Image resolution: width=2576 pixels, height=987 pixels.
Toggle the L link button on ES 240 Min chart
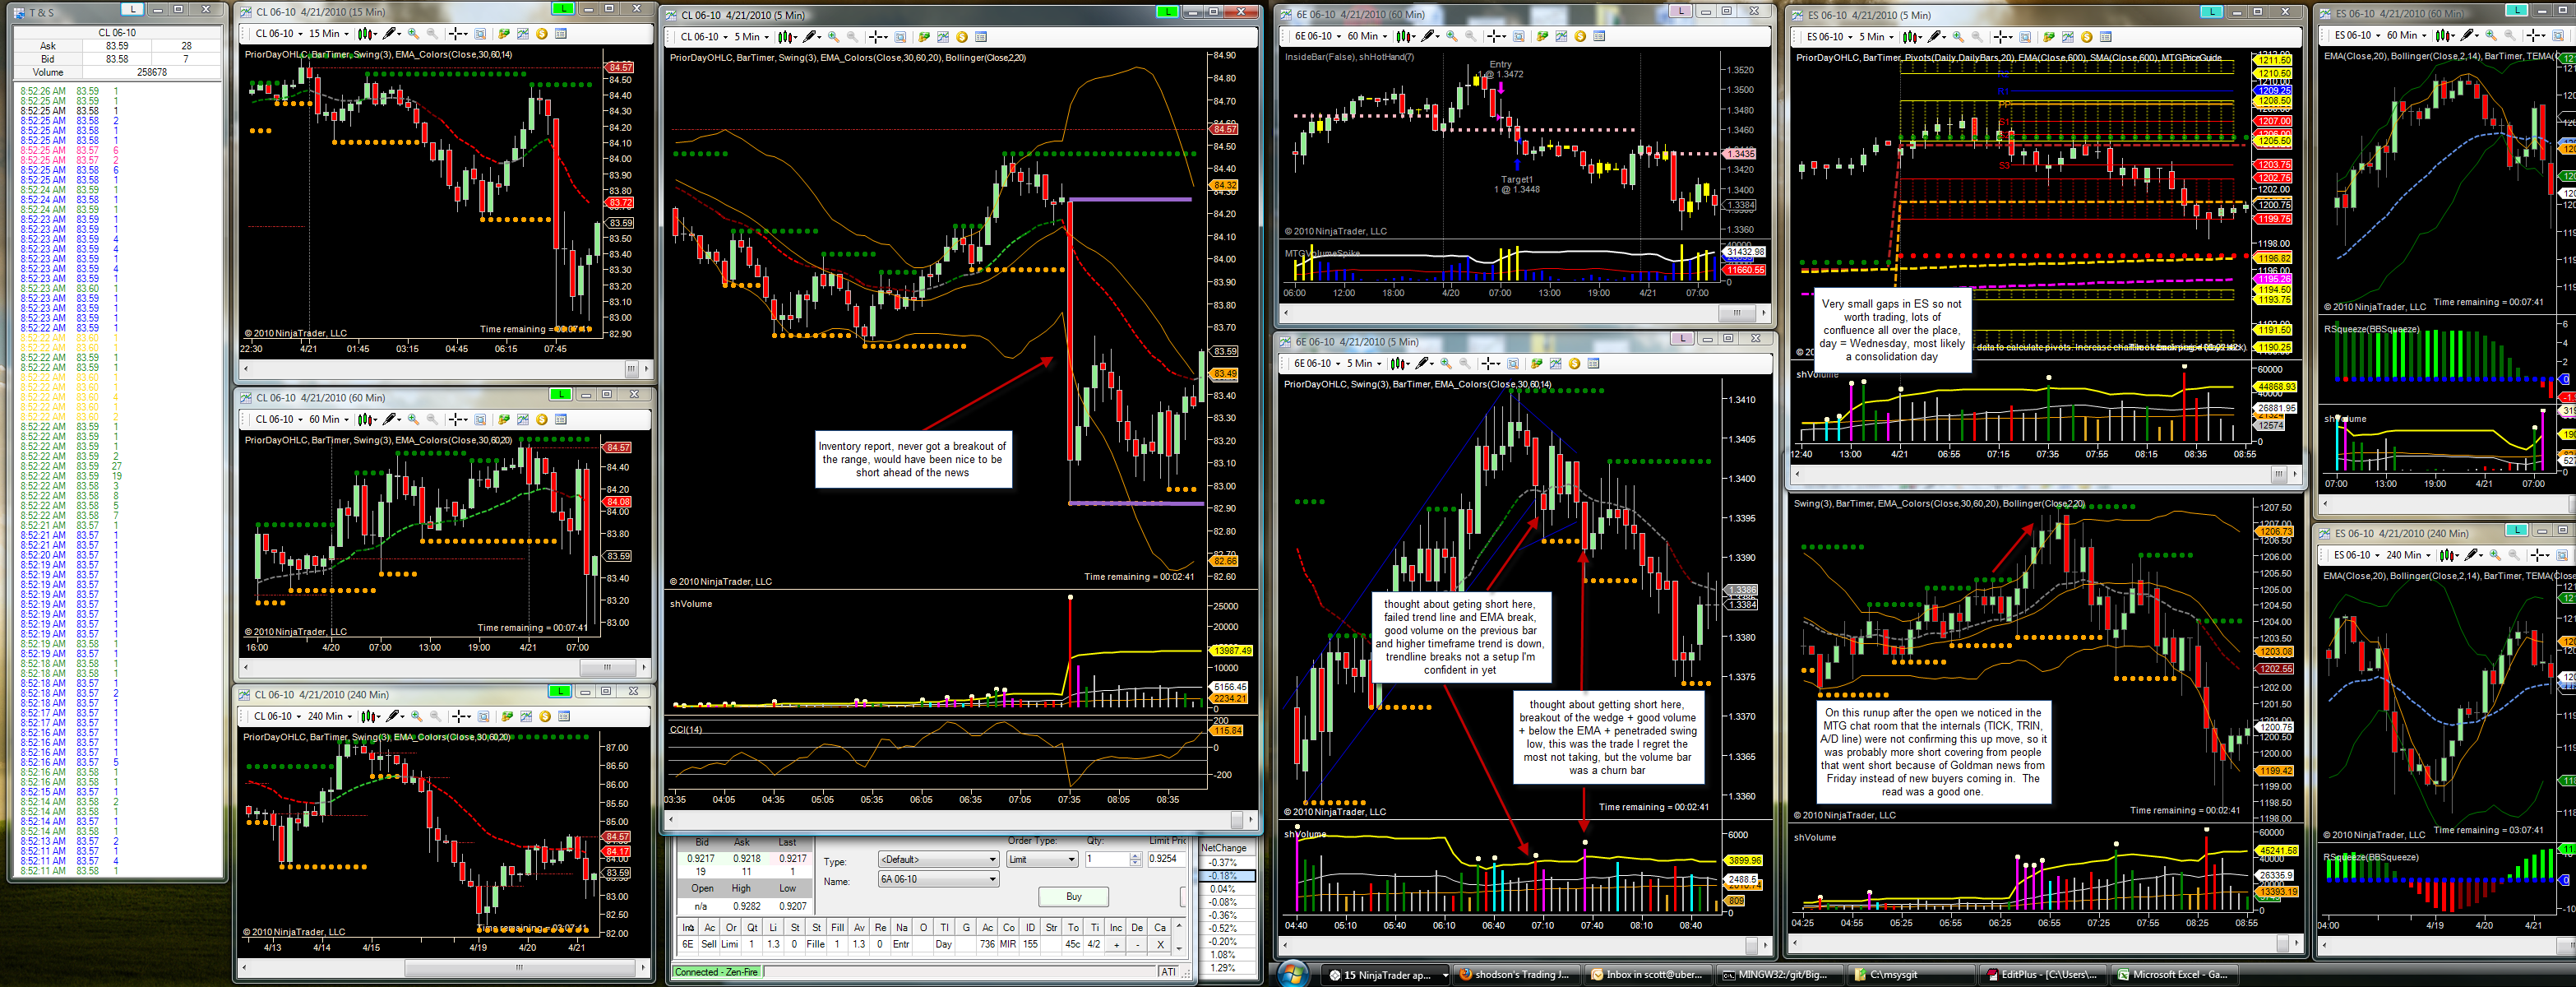[2517, 530]
